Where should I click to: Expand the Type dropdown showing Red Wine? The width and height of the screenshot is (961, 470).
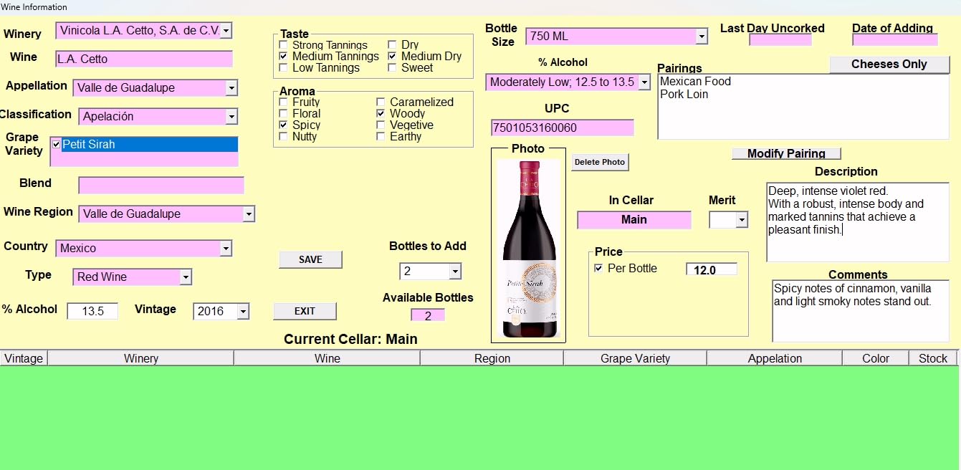click(x=186, y=277)
